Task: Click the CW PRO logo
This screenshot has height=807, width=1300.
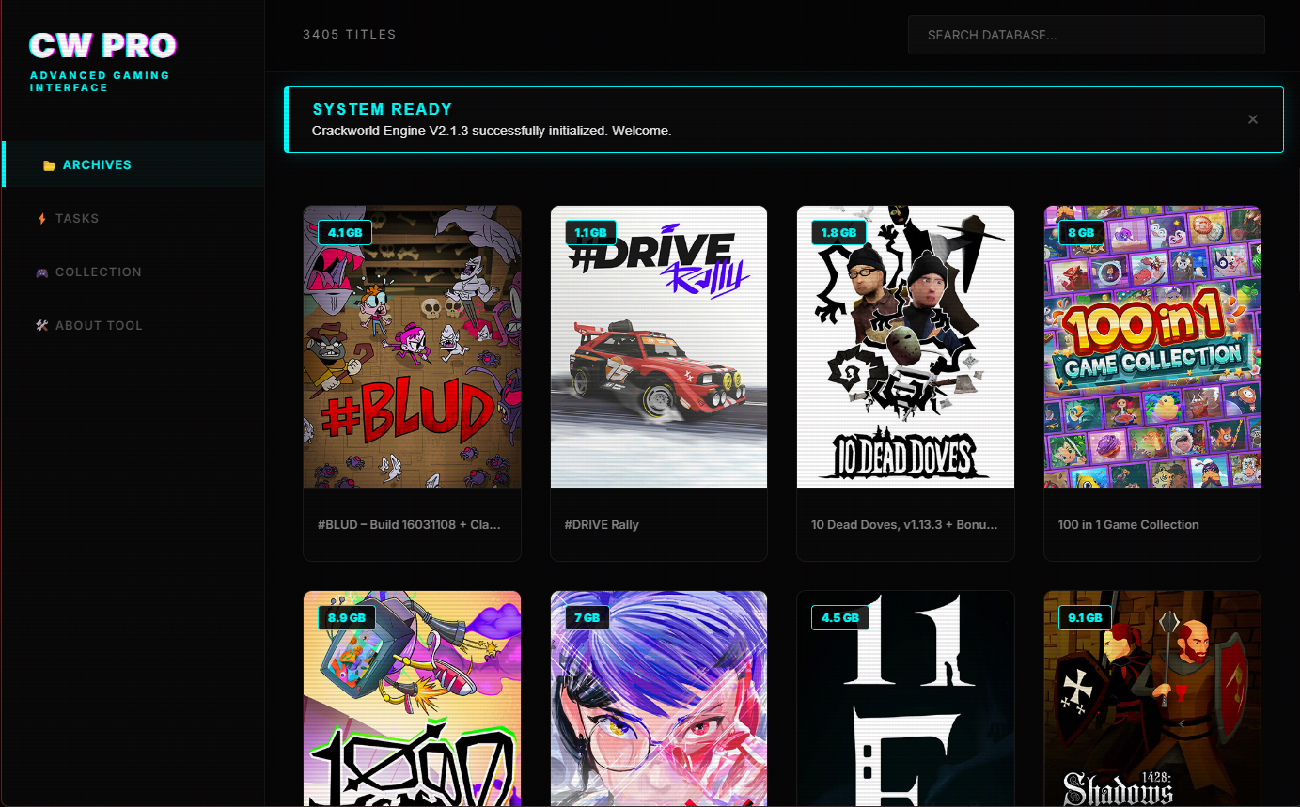Action: coord(102,45)
